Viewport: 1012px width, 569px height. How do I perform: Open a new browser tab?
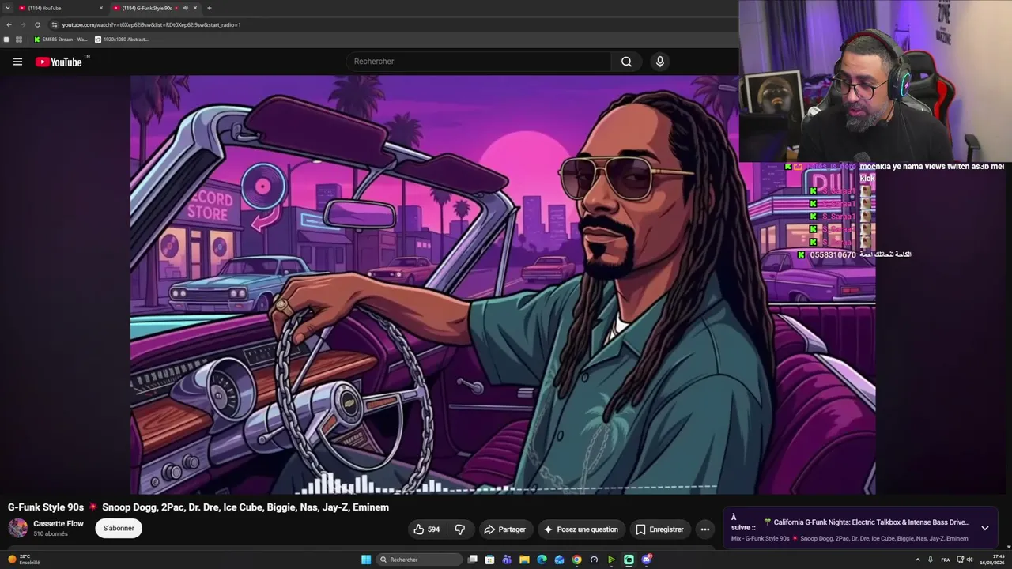coord(209,8)
